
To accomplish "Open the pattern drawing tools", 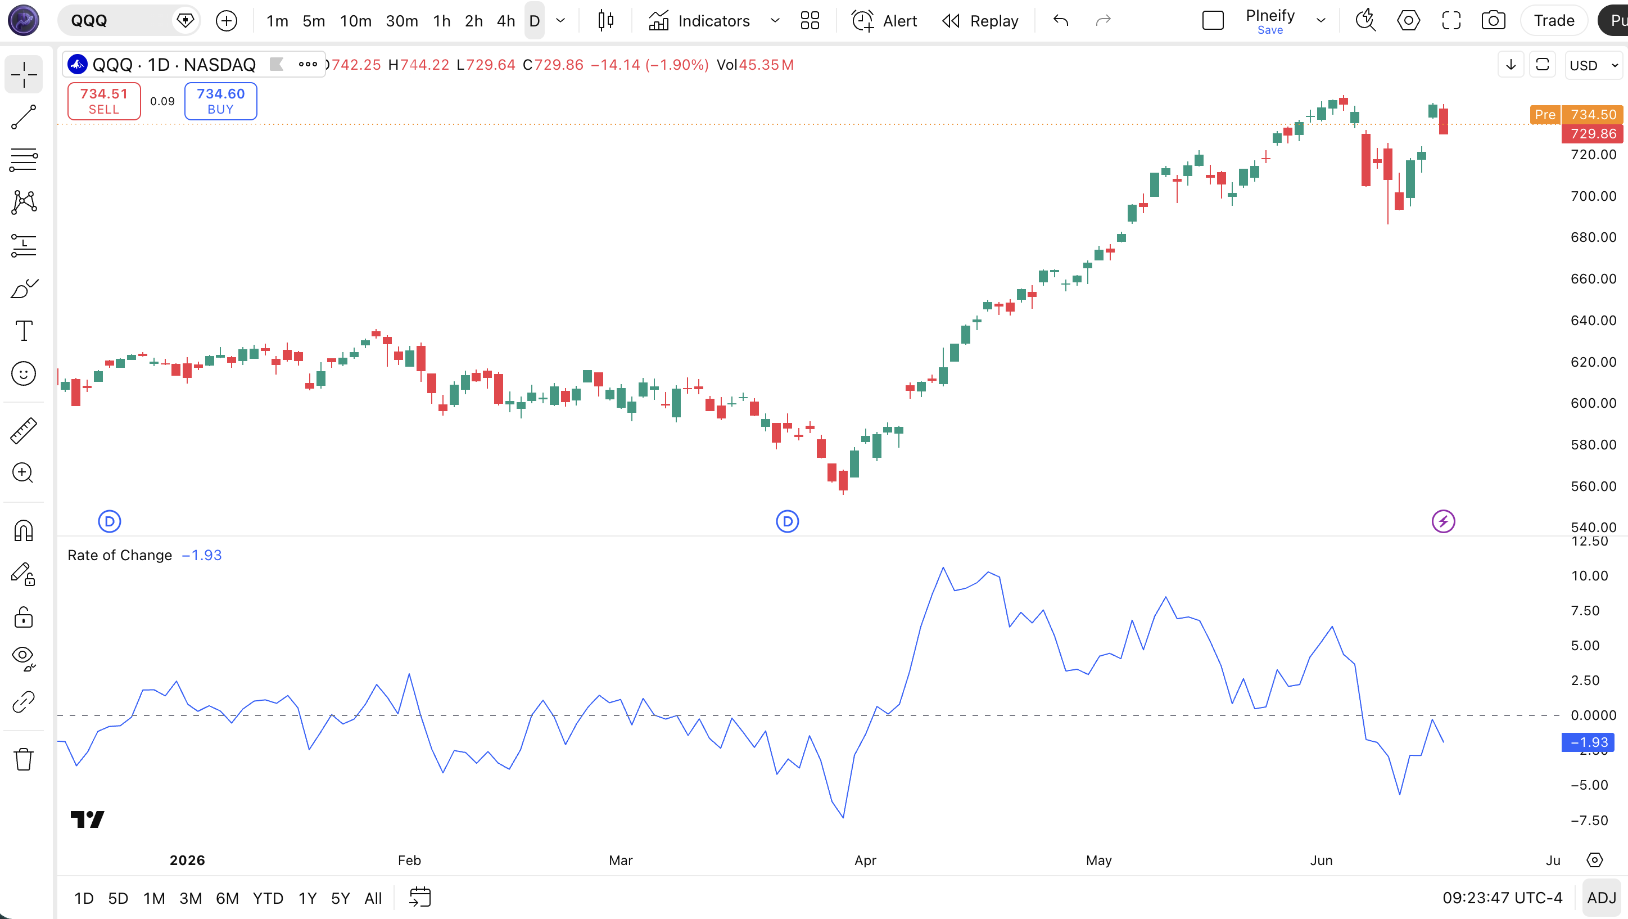I will [x=24, y=202].
